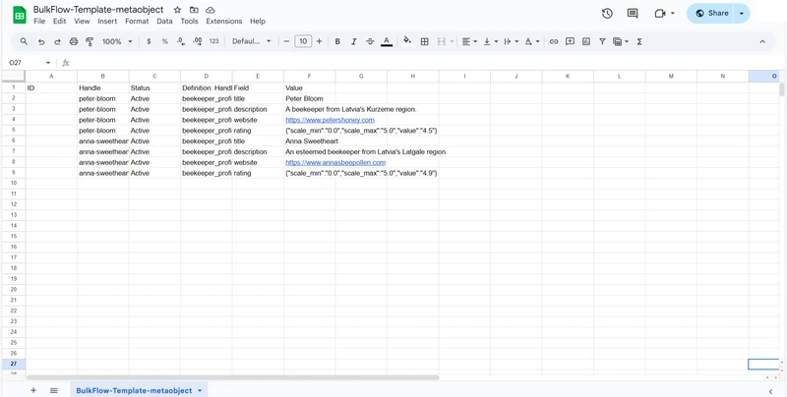Star the BulkFlow-Template-metaobject document

pos(177,10)
